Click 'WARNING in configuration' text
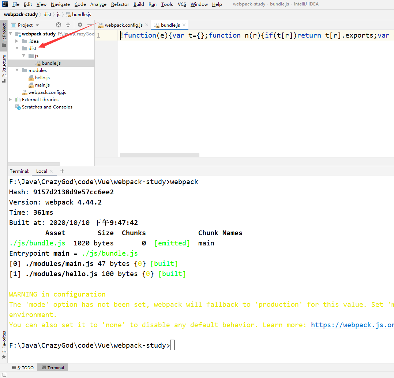Viewport: 394px width, 378px height. tap(57, 294)
